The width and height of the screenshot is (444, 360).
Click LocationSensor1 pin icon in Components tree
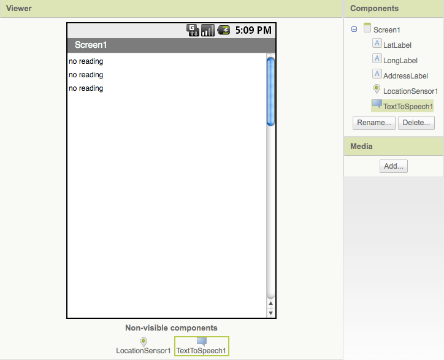(x=377, y=89)
